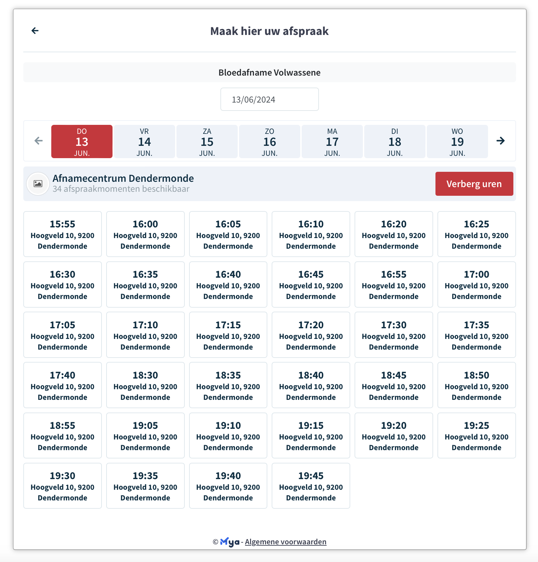Click the right arrow to see later dates
Viewport: 538px width, 562px height.
tap(500, 141)
